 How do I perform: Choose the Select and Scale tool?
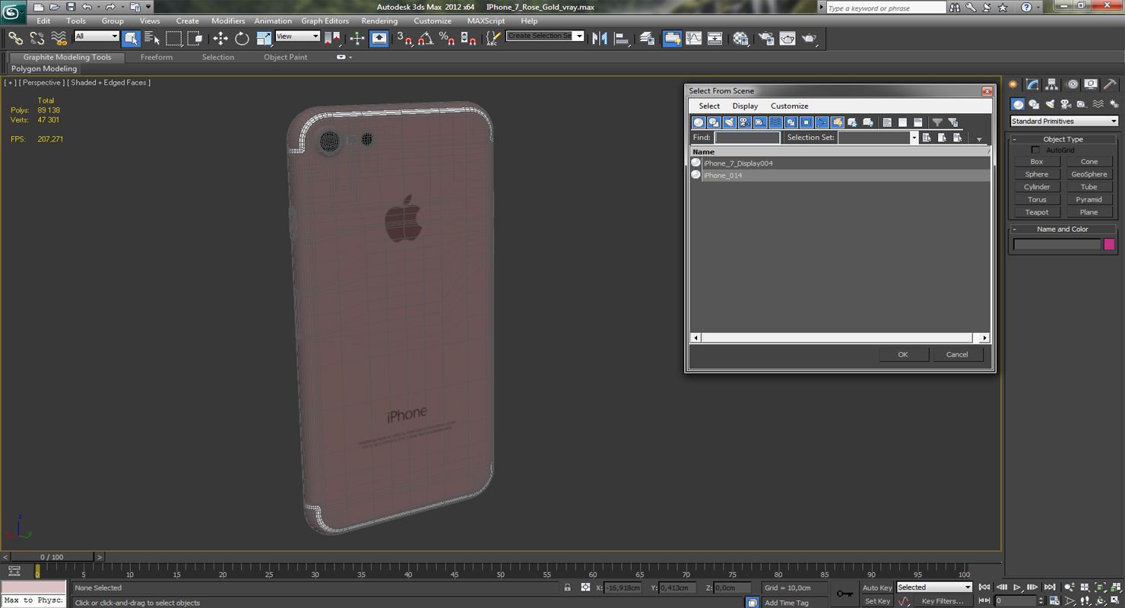(x=264, y=38)
